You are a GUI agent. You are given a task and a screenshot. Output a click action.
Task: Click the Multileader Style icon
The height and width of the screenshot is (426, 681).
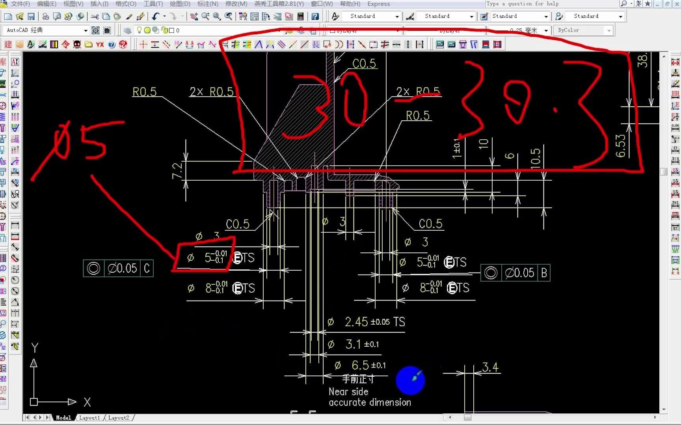(x=559, y=16)
